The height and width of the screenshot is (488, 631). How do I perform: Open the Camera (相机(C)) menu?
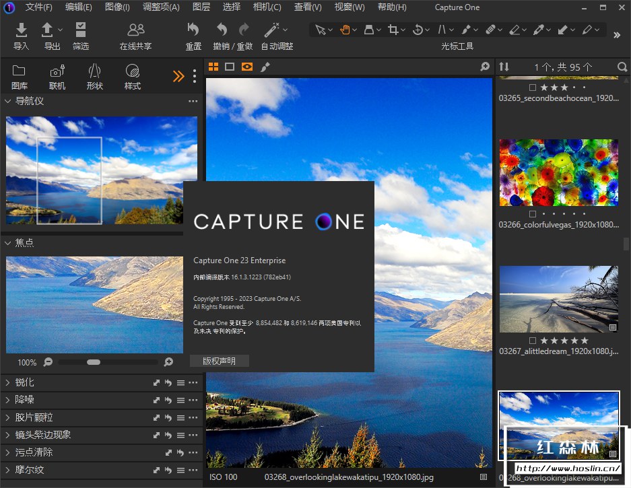pos(267,7)
